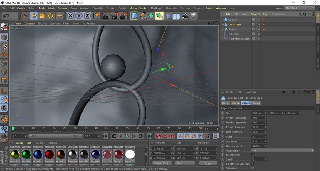Open the Motion Tracker menu
The width and height of the screenshot is (320, 171).
tap(139, 8)
